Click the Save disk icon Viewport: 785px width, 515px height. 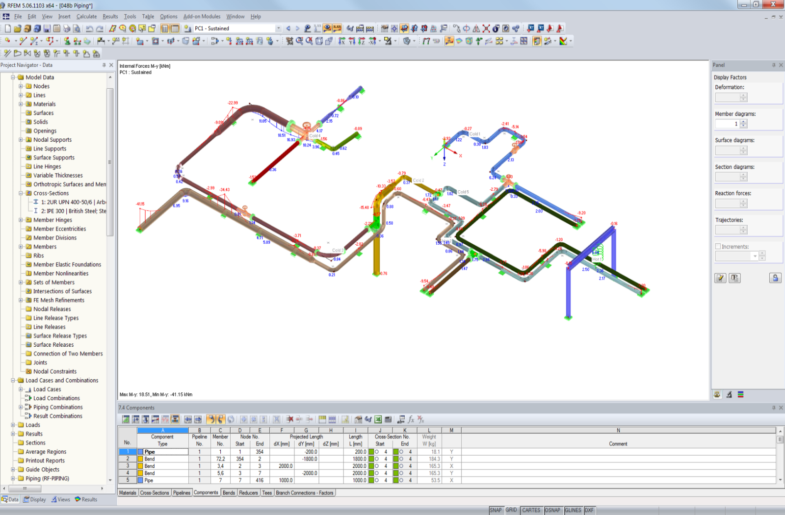[x=47, y=28]
